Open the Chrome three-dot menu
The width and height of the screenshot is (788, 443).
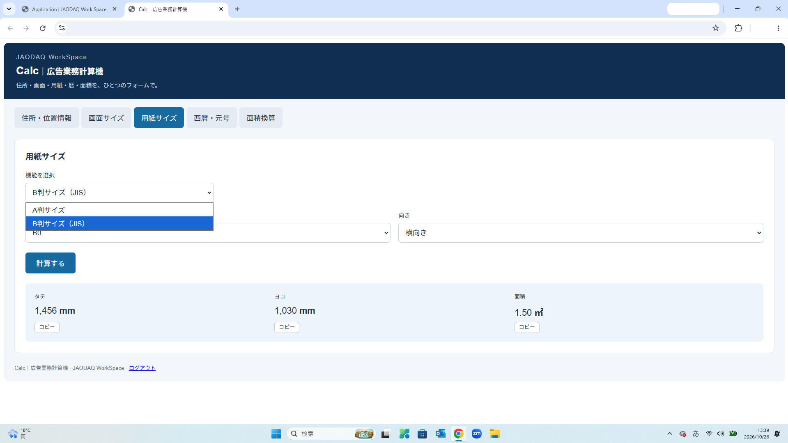(x=778, y=28)
